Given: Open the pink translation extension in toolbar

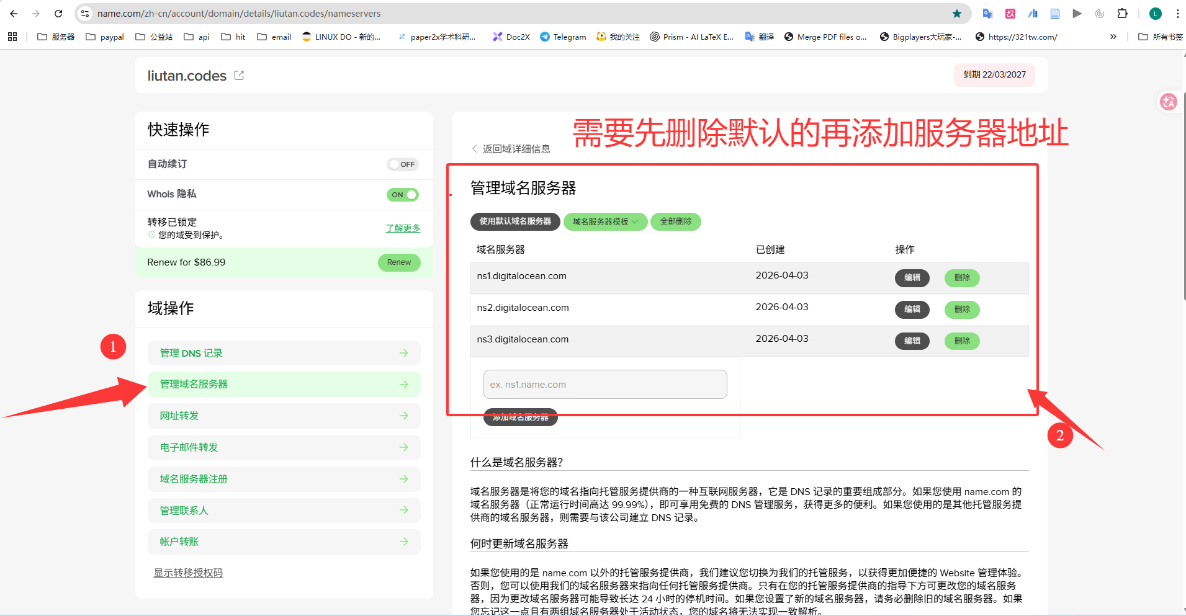Looking at the screenshot, I should point(1010,14).
